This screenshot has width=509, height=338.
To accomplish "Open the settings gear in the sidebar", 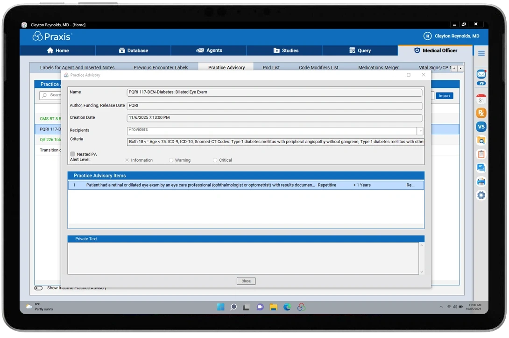I will coord(481,195).
